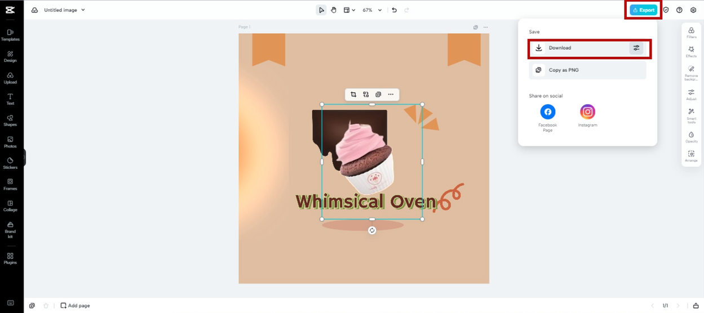Click the delete page trash icon
This screenshot has width=704, height=313.
pyautogui.click(x=46, y=306)
